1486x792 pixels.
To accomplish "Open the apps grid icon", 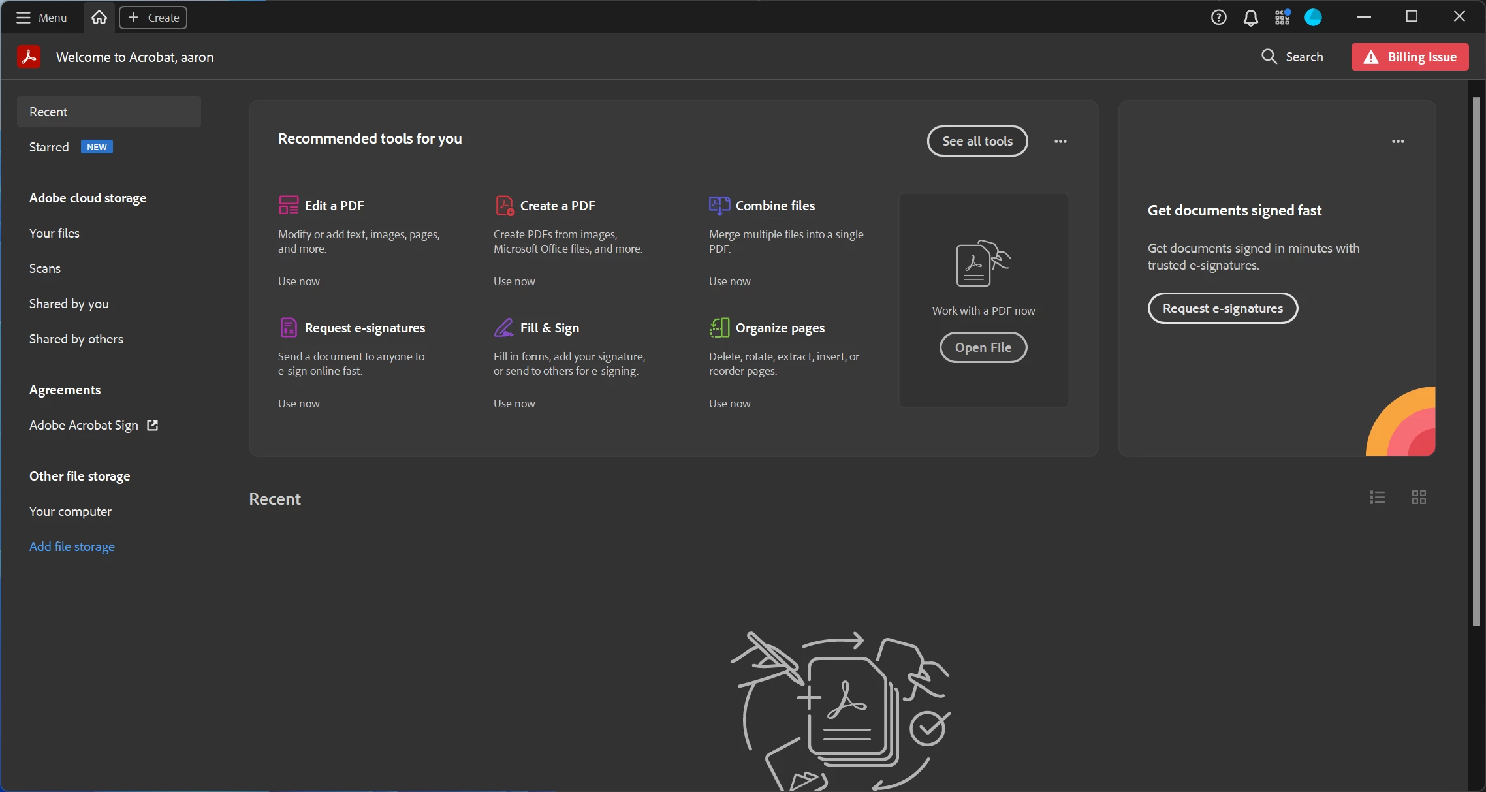I will tap(1282, 18).
